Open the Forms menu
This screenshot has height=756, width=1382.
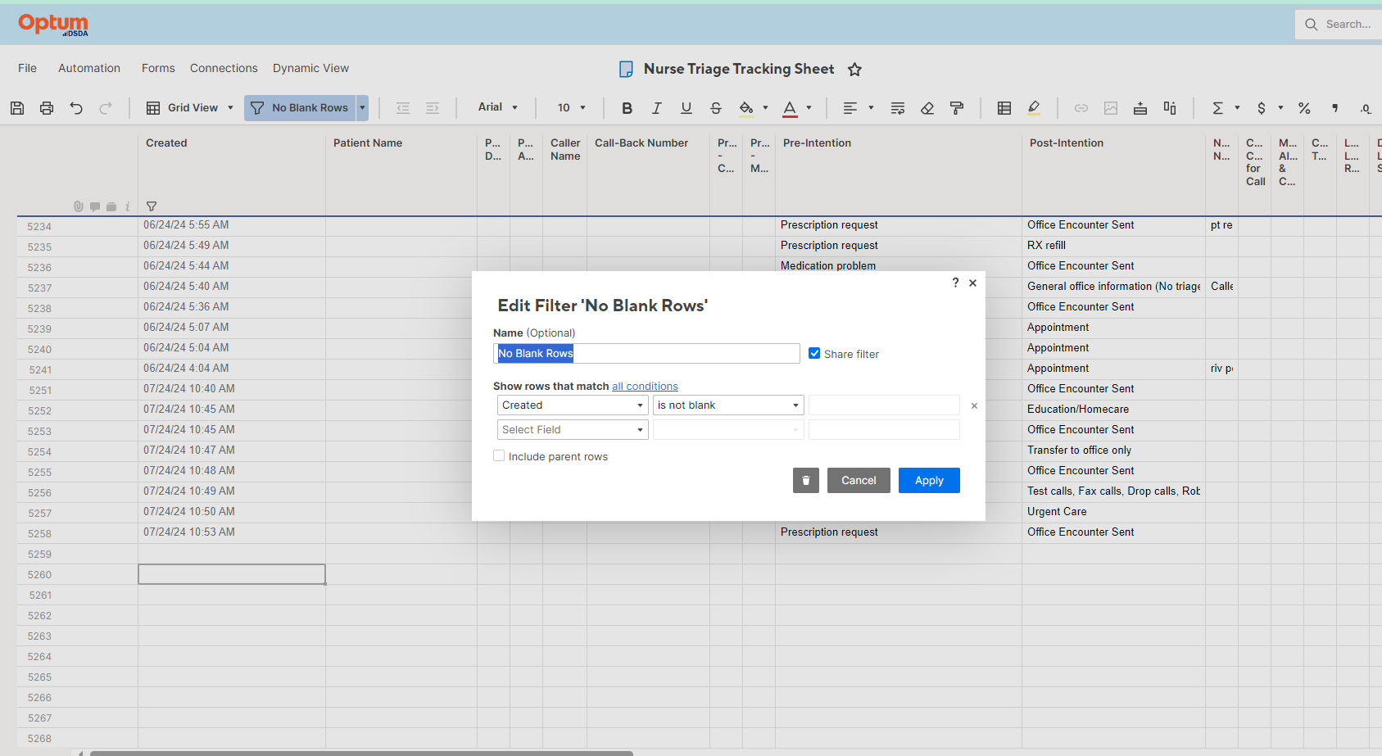(x=158, y=68)
